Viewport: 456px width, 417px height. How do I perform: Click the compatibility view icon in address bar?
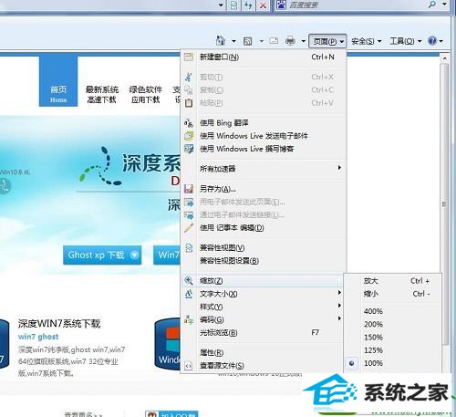click(x=233, y=5)
